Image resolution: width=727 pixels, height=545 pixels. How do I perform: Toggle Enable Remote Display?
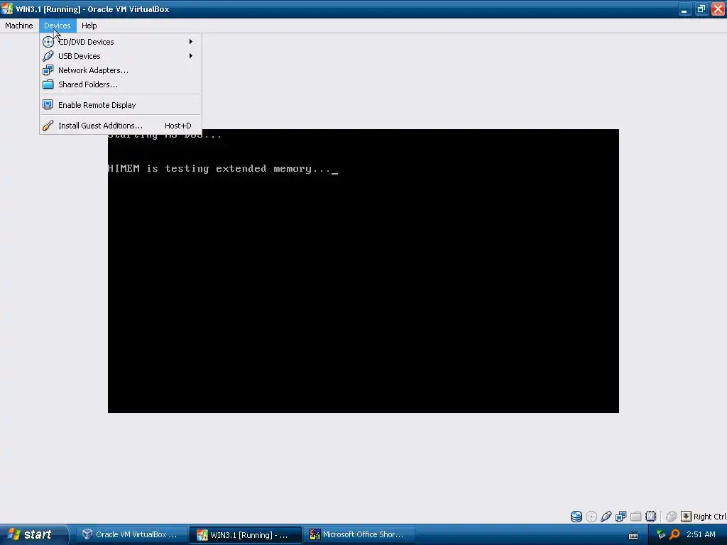click(x=121, y=105)
